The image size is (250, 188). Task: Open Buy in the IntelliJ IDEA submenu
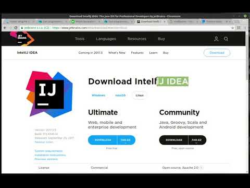[x=166, y=53]
